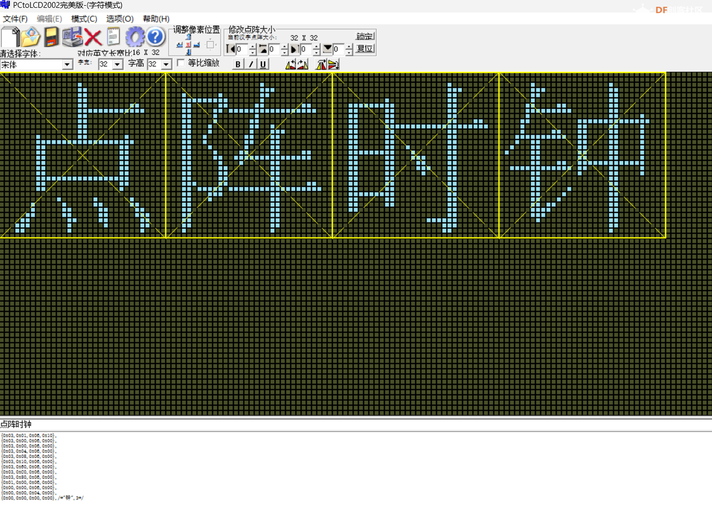Open the notepad document icon
This screenshot has height=506, width=712.
pyautogui.click(x=113, y=38)
